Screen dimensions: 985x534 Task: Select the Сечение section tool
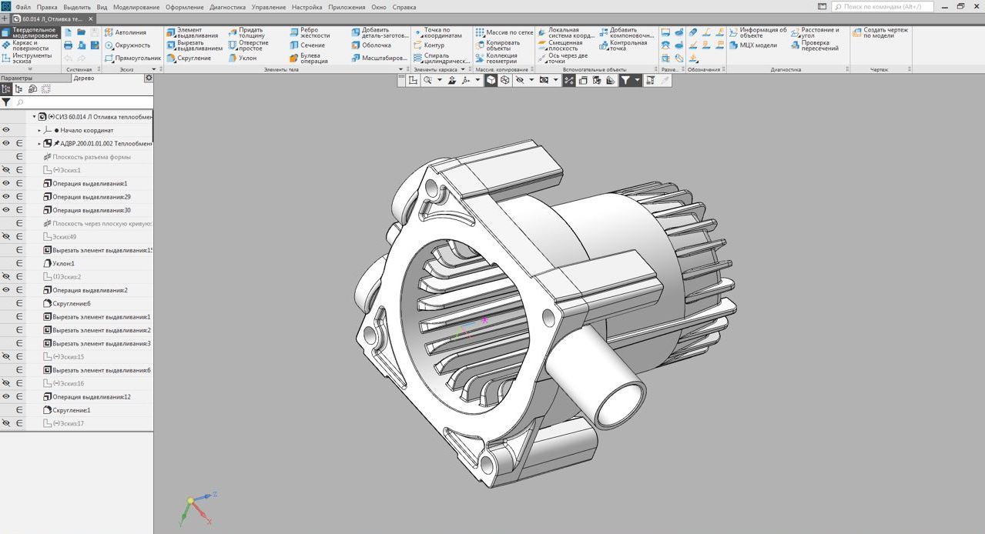coord(307,45)
